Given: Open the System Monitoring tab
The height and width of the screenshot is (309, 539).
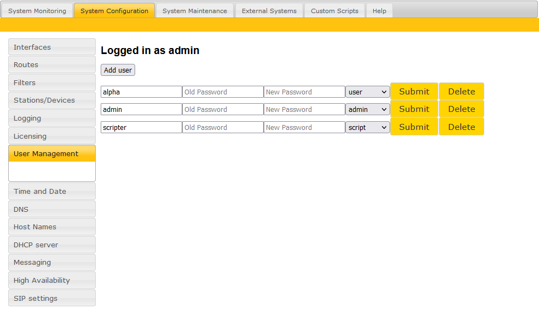Looking at the screenshot, I should tap(37, 11).
